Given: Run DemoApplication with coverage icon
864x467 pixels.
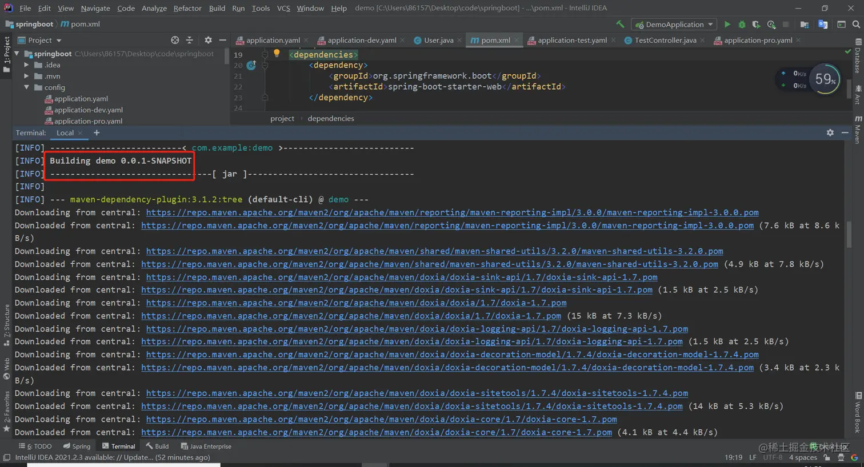Looking at the screenshot, I should [755, 24].
